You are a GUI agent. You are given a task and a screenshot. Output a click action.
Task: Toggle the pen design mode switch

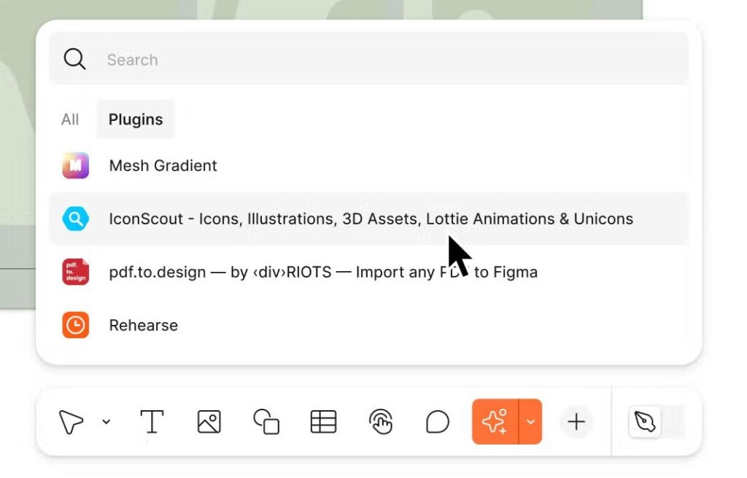point(657,422)
